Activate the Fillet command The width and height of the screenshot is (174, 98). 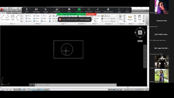[43, 19]
